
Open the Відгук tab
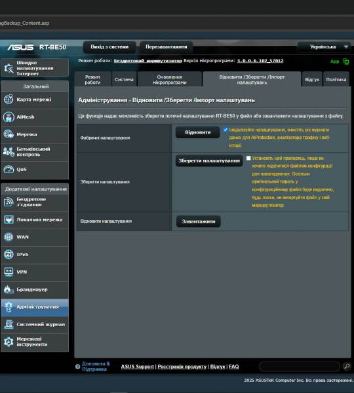[x=312, y=79]
